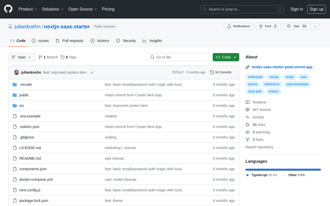Open the Solutions menu
The image size is (330, 206).
pos(53,9)
